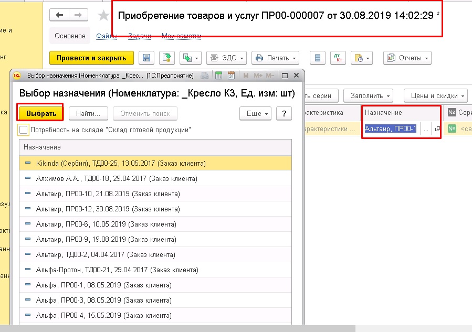Click Отменить поиск button

coord(145,113)
